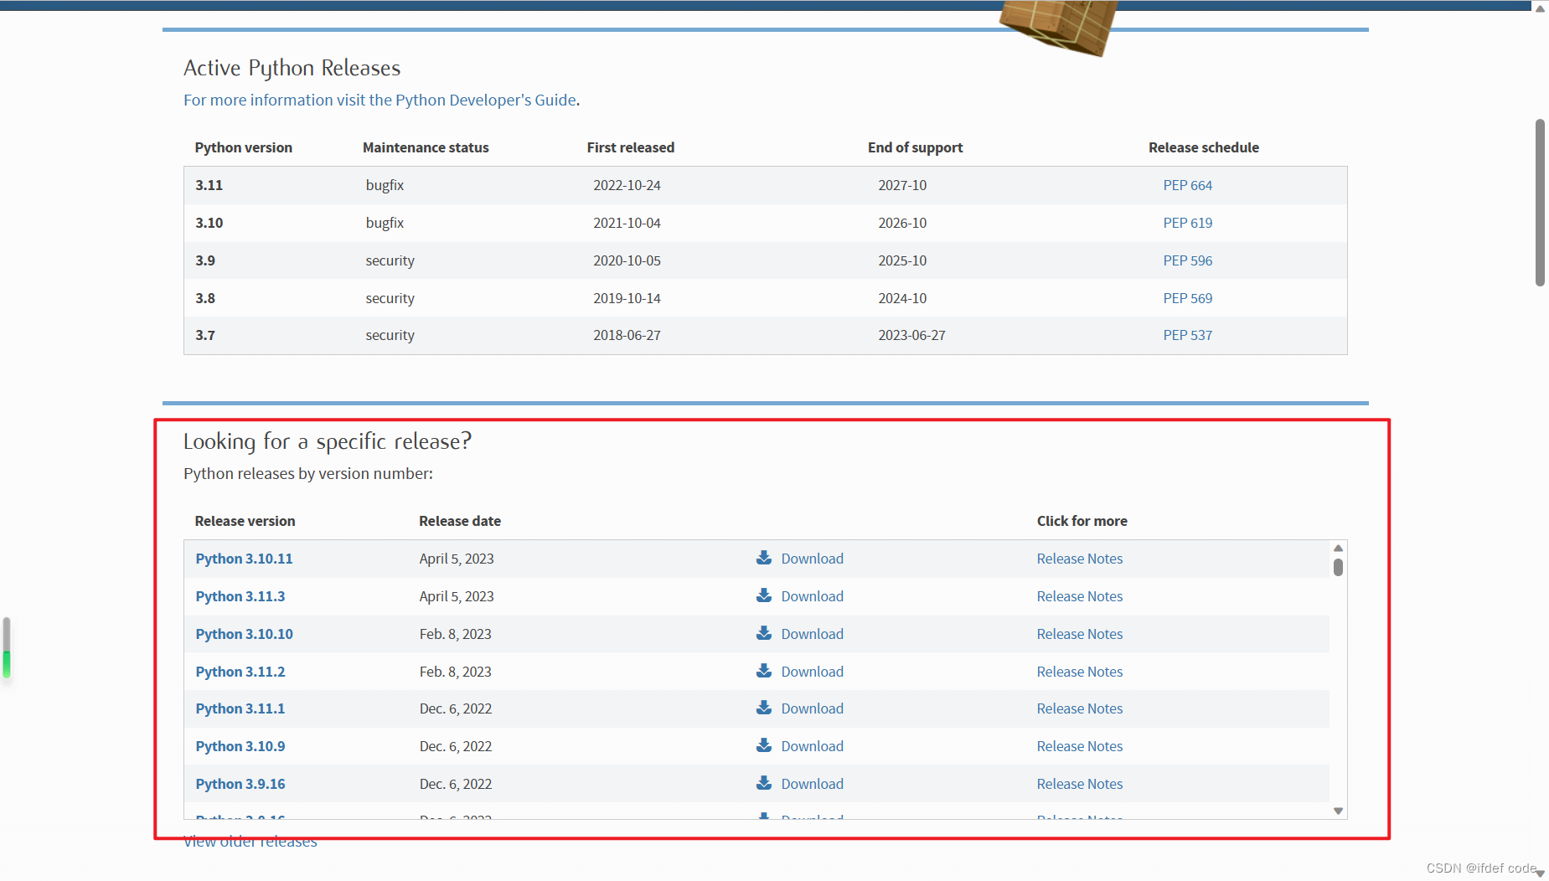Click Download text for Python 3.11.3
The height and width of the screenshot is (881, 1549).
[812, 596]
